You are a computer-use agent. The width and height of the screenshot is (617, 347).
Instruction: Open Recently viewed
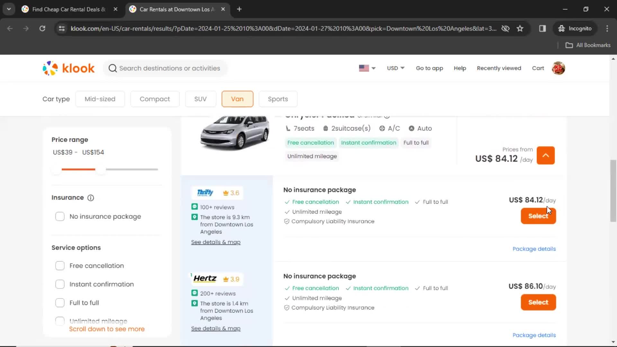pos(499,68)
